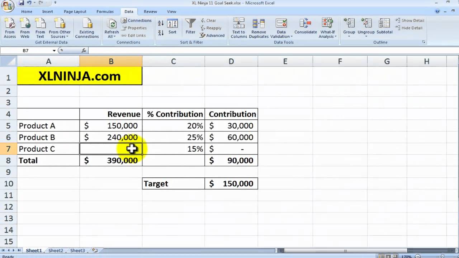Open What-If Analysis dropdown
This screenshot has height=258, width=459.
328,28
